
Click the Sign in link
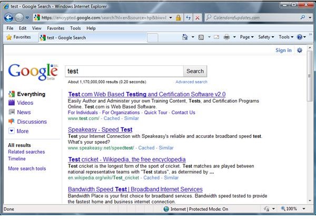pos(283,50)
